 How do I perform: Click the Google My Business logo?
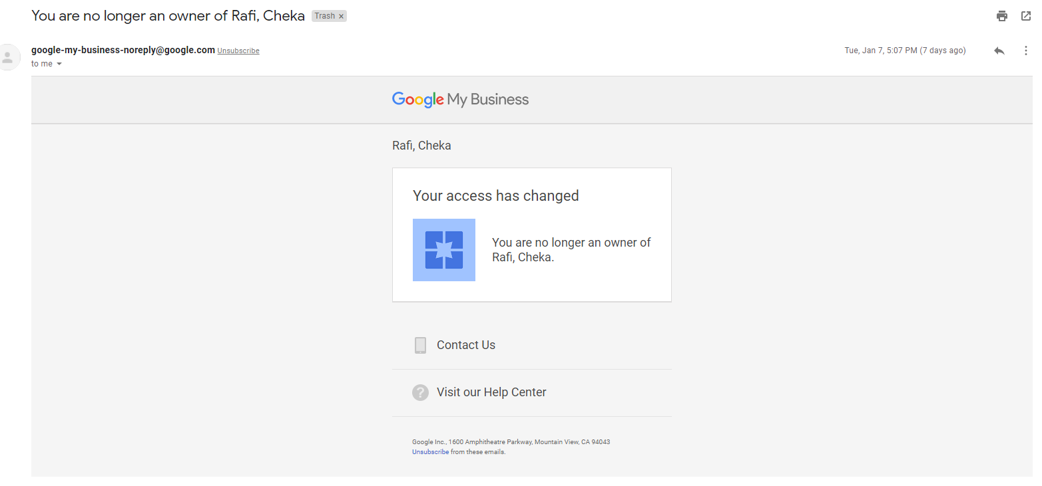pyautogui.click(x=460, y=100)
